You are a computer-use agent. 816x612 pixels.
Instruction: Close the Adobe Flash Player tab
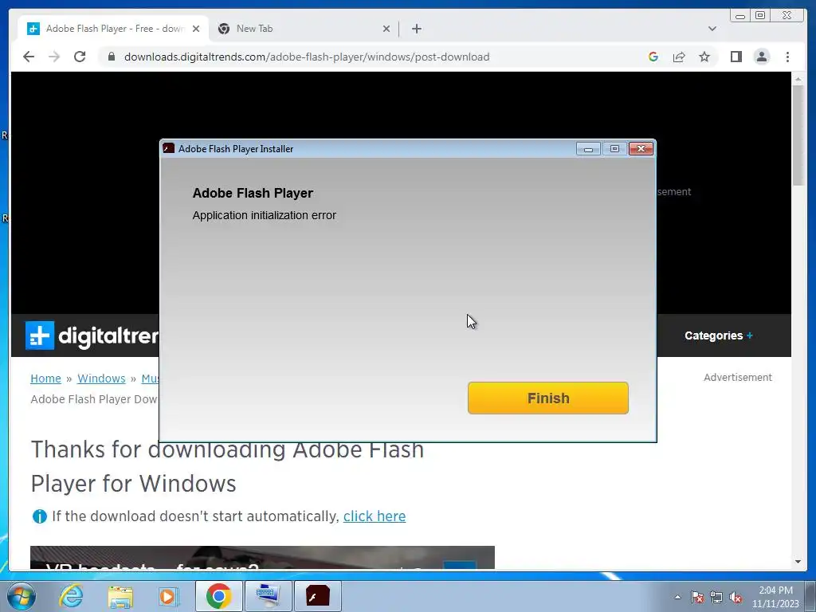pyautogui.click(x=196, y=29)
